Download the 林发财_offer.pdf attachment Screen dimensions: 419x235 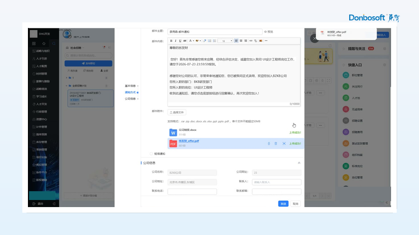[x=269, y=144]
